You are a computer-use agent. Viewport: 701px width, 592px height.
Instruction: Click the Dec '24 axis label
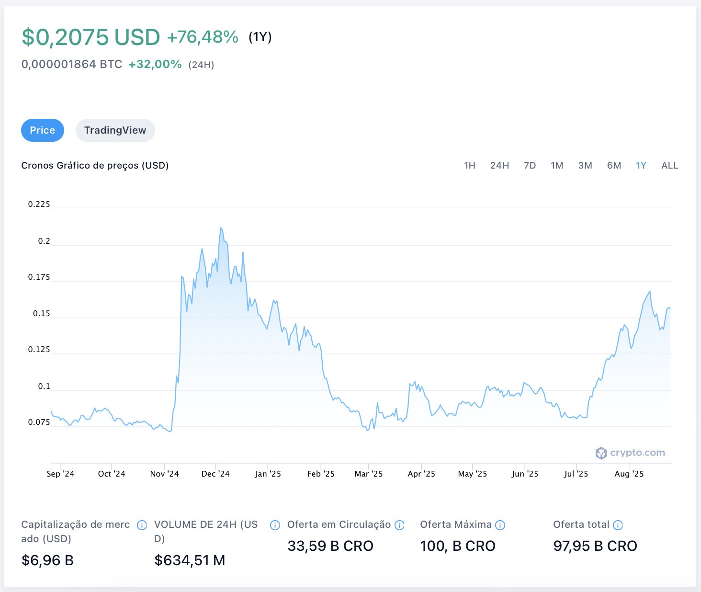click(215, 474)
